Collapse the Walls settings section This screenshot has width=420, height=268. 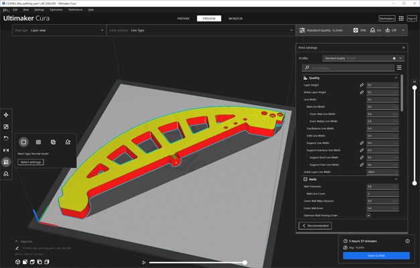[396, 180]
